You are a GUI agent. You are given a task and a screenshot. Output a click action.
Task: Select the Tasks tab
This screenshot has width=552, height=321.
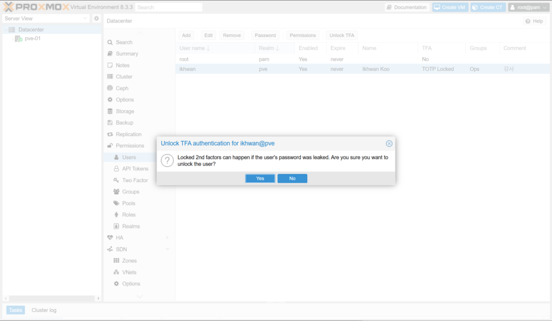16,310
